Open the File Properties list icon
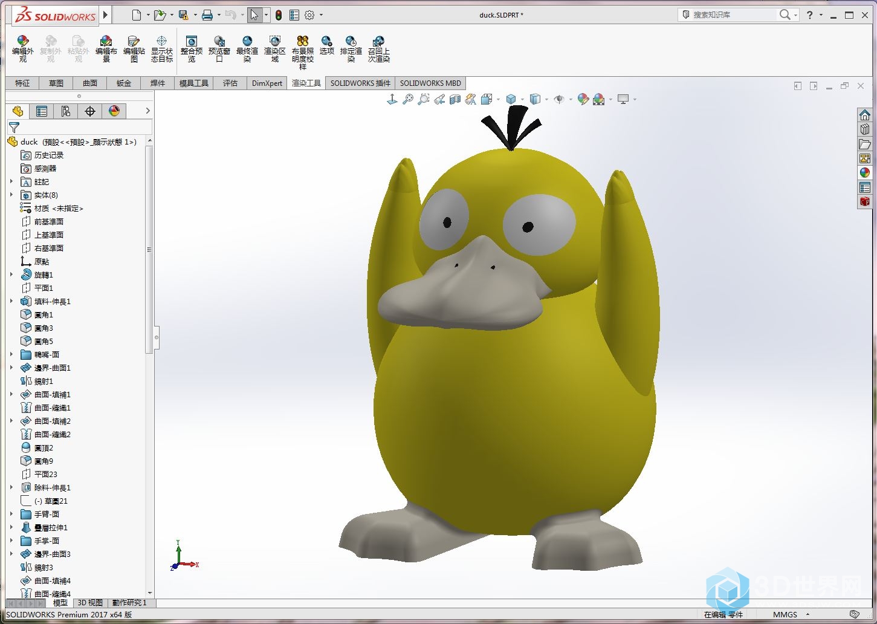 (294, 15)
